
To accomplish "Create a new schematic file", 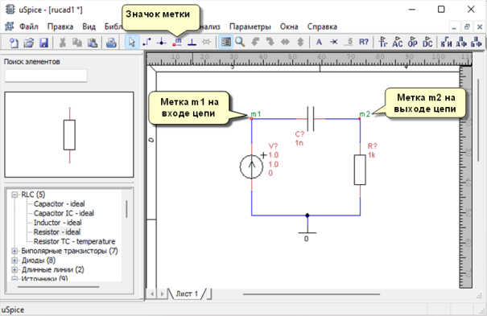I will (x=14, y=42).
